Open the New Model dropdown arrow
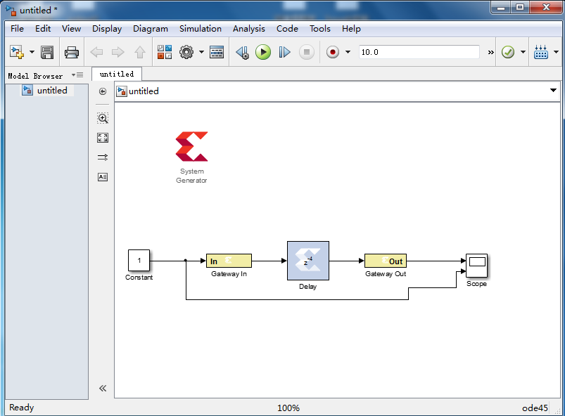 (x=32, y=52)
